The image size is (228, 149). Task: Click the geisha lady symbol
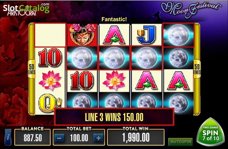[82, 35]
